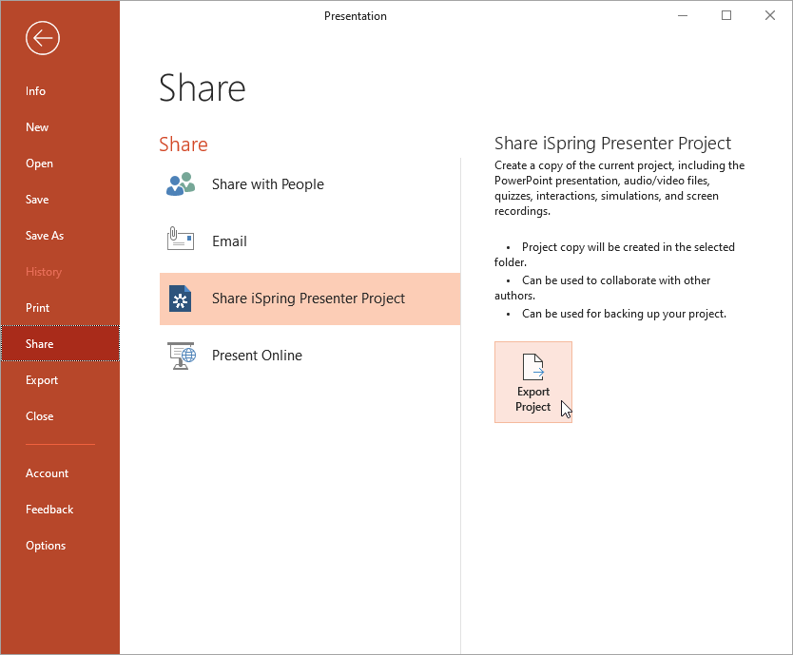793x655 pixels.
Task: Open the Info menu item
Action: click(x=35, y=91)
